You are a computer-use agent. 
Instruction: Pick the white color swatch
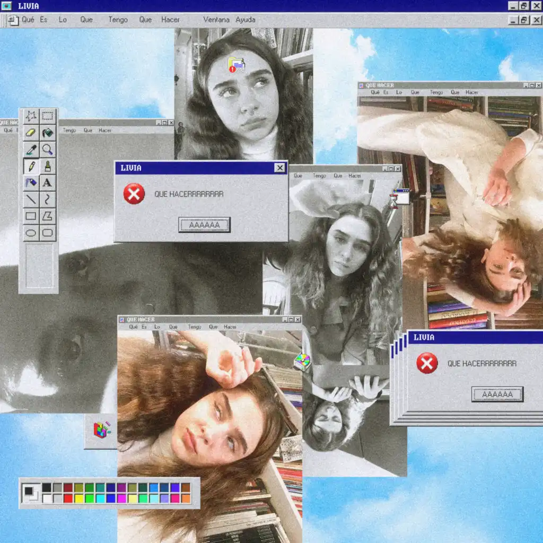pyautogui.click(x=47, y=498)
